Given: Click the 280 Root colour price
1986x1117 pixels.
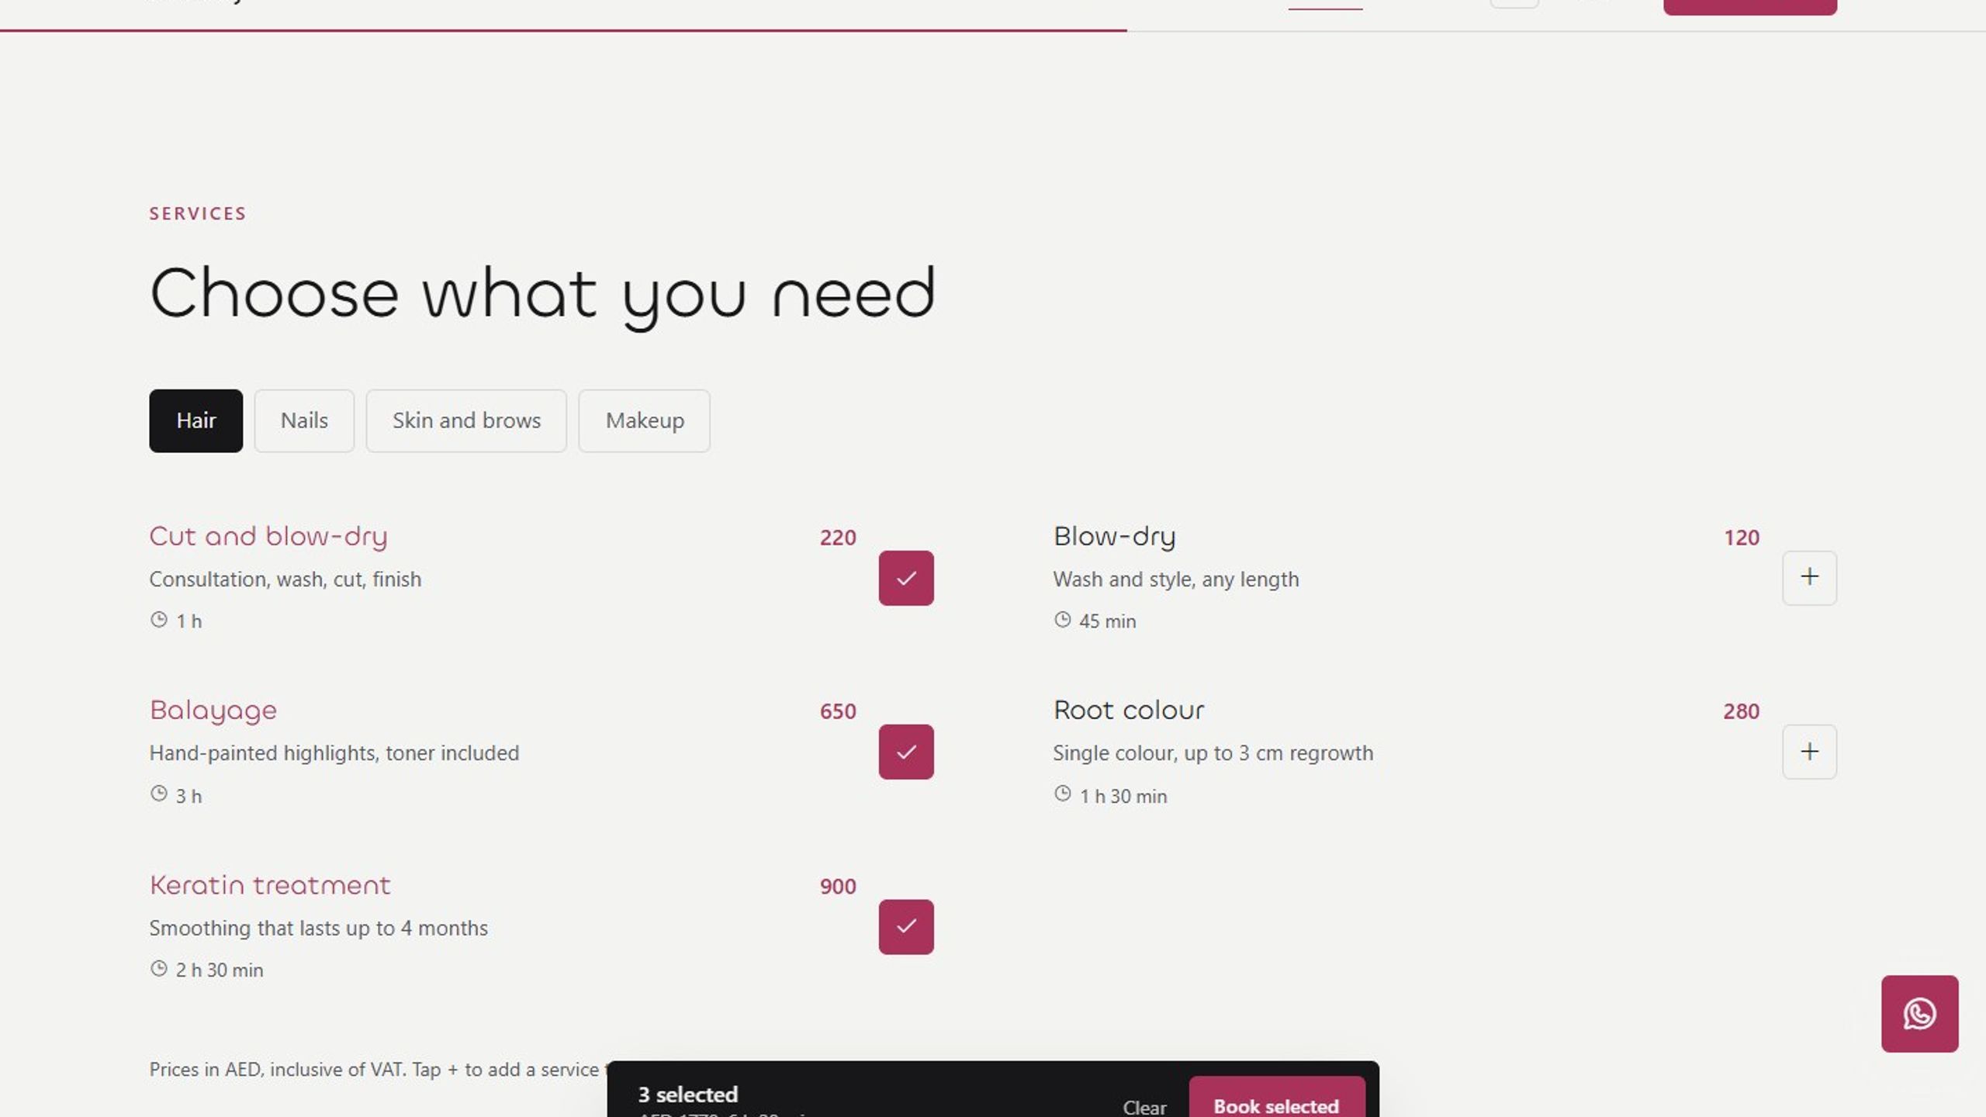Looking at the screenshot, I should tap(1742, 711).
